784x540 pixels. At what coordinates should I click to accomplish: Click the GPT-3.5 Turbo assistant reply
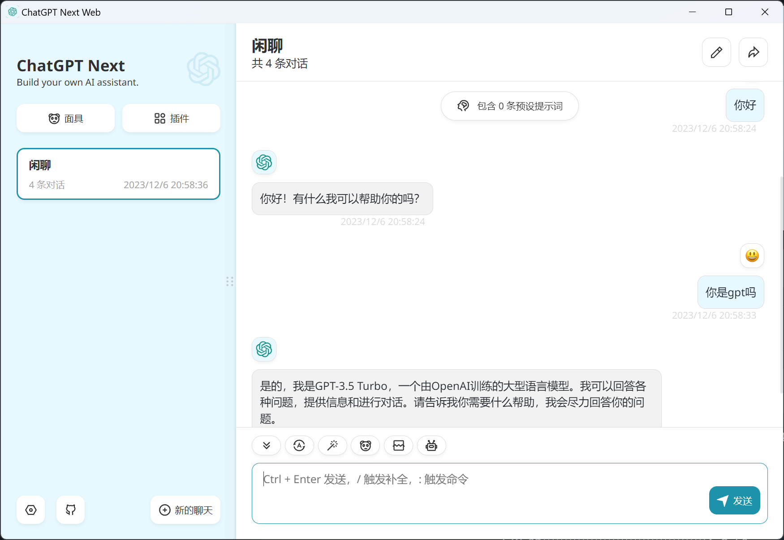[457, 398]
